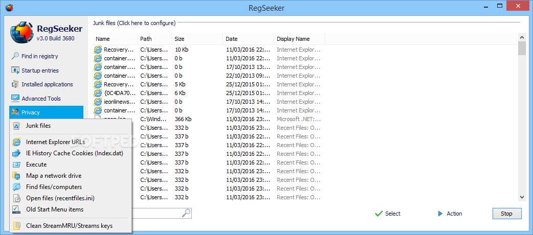Choose Open files (recentfiles.ini) entry
The height and width of the screenshot is (235, 533).
tap(71, 198)
